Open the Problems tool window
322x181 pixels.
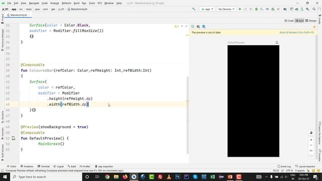pyautogui.click(x=27, y=166)
